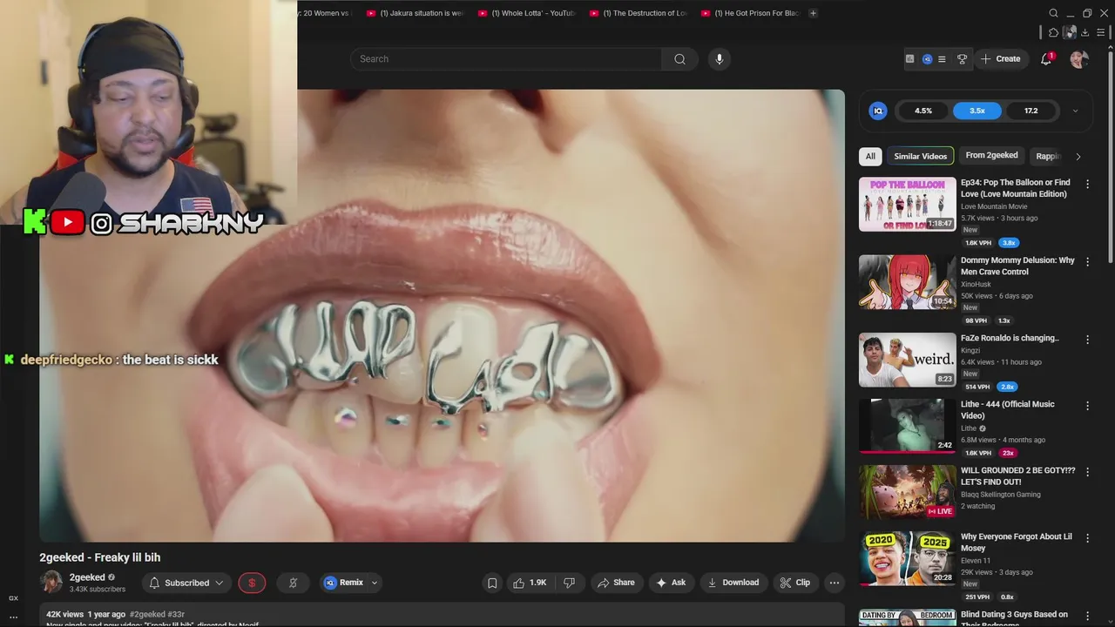Open the account avatar menu
1115x627 pixels.
pyautogui.click(x=1079, y=59)
